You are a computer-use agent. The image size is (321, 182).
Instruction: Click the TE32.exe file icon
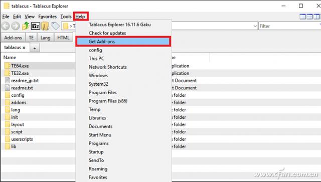tap(7, 73)
